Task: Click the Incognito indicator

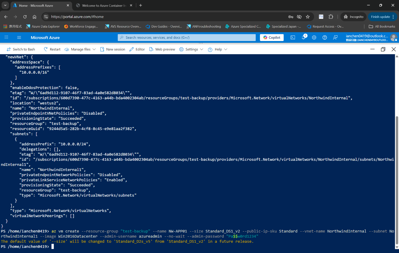Action: (353, 17)
